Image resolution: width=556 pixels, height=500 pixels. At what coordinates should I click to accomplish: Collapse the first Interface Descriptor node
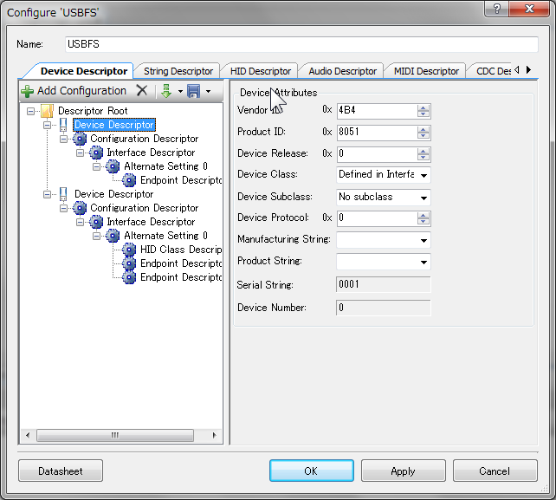coord(81,153)
